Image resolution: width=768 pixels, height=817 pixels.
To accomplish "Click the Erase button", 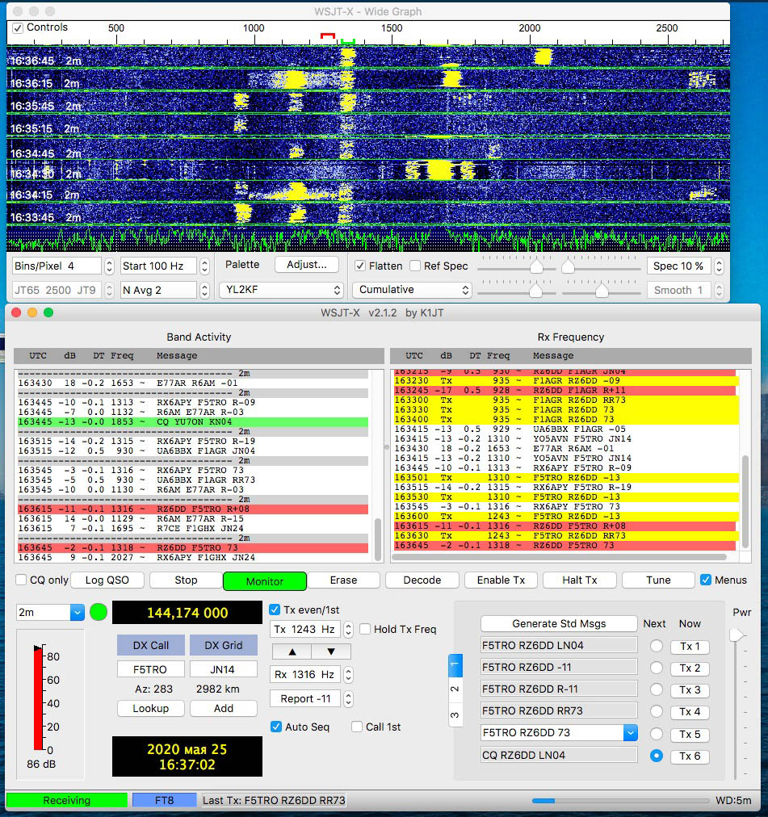I will pyautogui.click(x=343, y=580).
